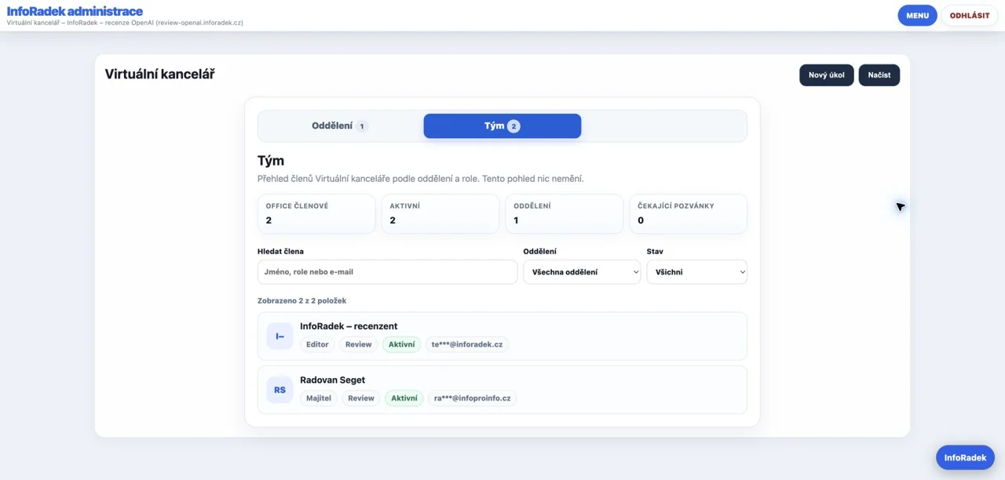Image resolution: width=1005 pixels, height=480 pixels.
Task: Click the InfoRadek administrace header title
Action: tap(75, 11)
